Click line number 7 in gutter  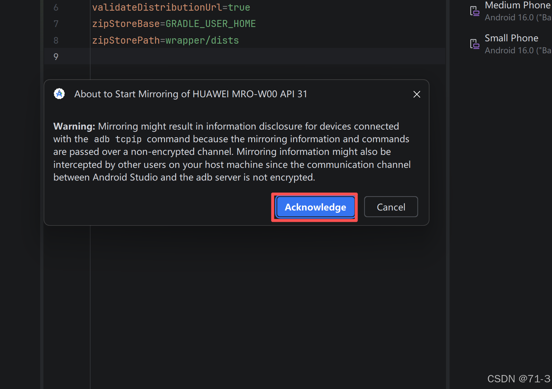pyautogui.click(x=56, y=24)
